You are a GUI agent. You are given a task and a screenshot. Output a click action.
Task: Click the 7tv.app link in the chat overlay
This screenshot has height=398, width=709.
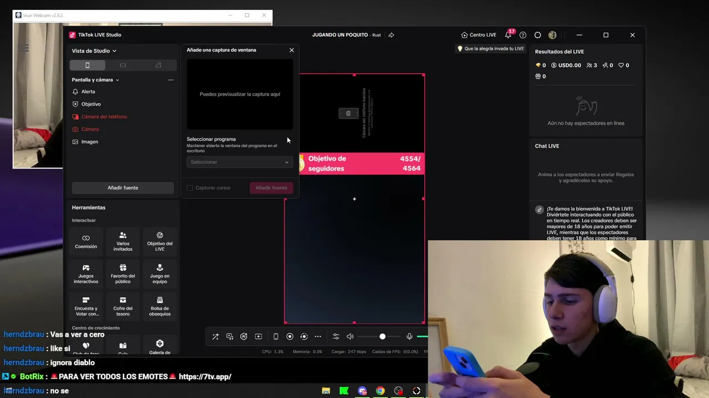(x=205, y=376)
